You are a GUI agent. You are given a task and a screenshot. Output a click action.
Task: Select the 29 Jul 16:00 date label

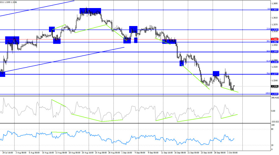pos(8,153)
